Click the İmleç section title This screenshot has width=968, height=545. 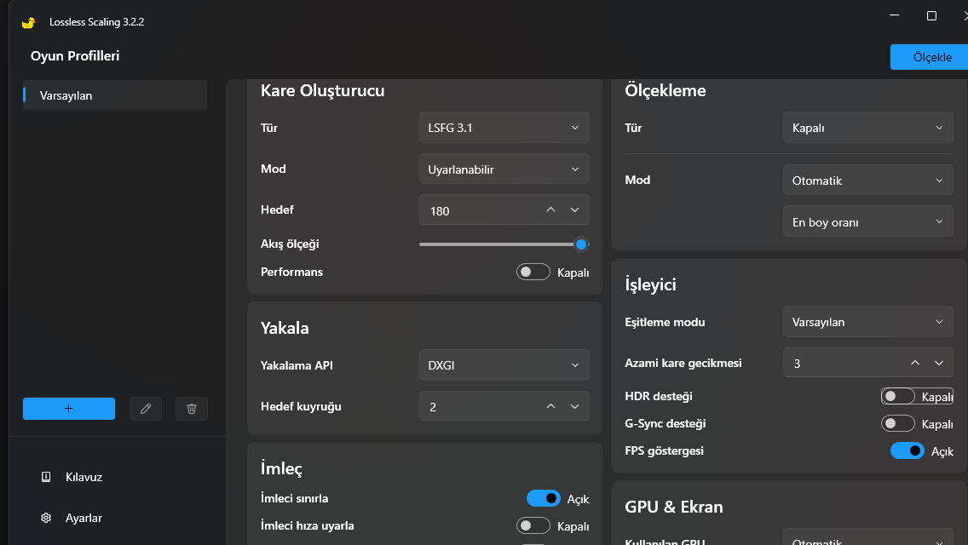click(x=281, y=468)
